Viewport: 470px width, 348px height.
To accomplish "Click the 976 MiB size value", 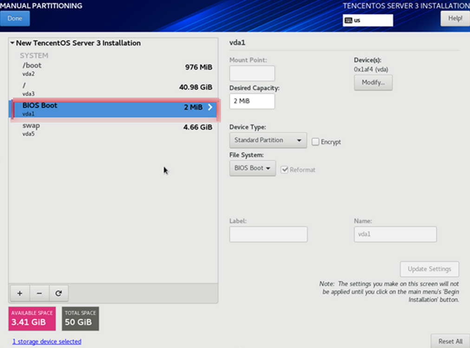I will point(198,67).
